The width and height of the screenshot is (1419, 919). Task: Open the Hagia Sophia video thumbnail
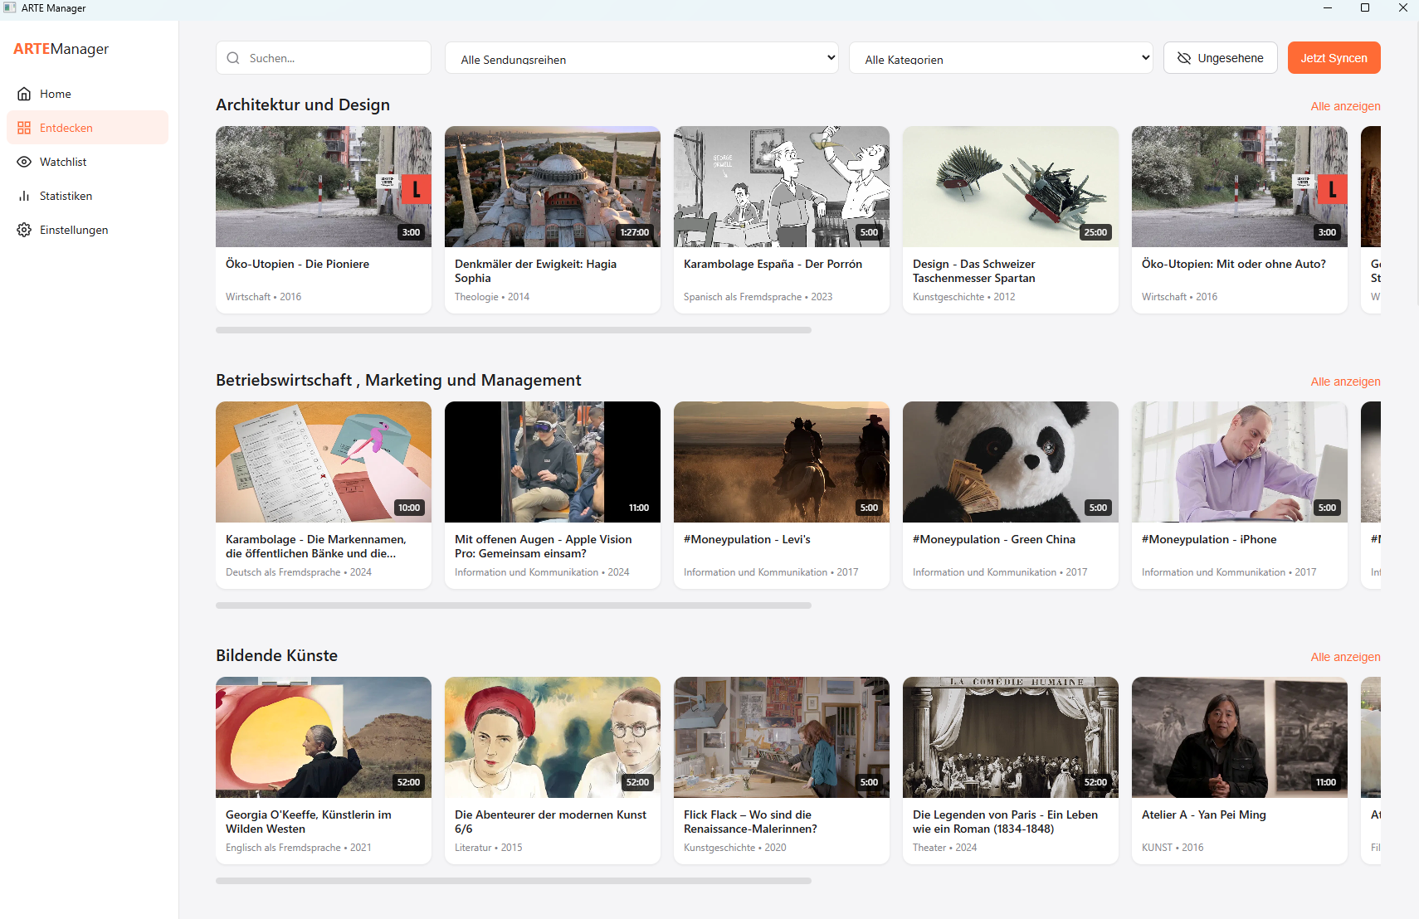[x=553, y=187]
